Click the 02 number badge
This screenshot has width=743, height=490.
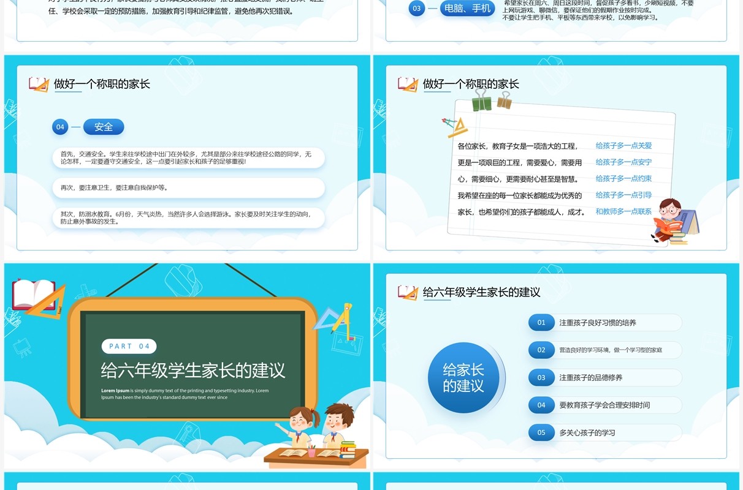click(541, 350)
